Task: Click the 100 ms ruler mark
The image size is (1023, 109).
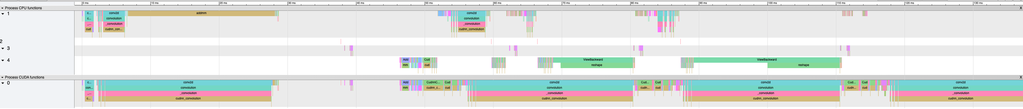Action: pos(773,3)
